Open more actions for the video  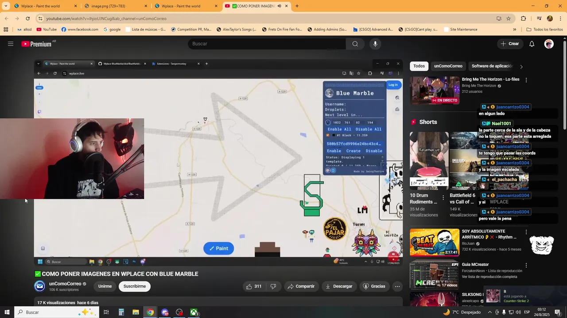coord(397,286)
